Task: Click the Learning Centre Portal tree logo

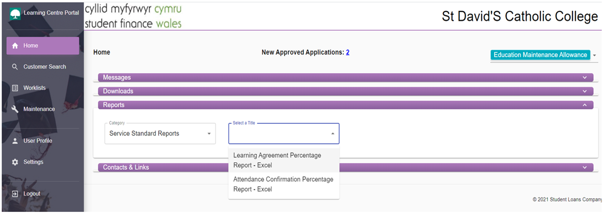Action: [15, 13]
